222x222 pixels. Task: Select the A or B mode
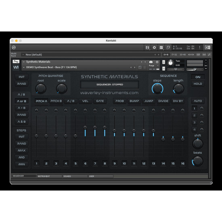coord(22,101)
